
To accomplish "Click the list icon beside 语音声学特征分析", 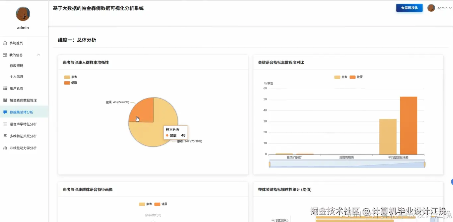I will (5, 124).
